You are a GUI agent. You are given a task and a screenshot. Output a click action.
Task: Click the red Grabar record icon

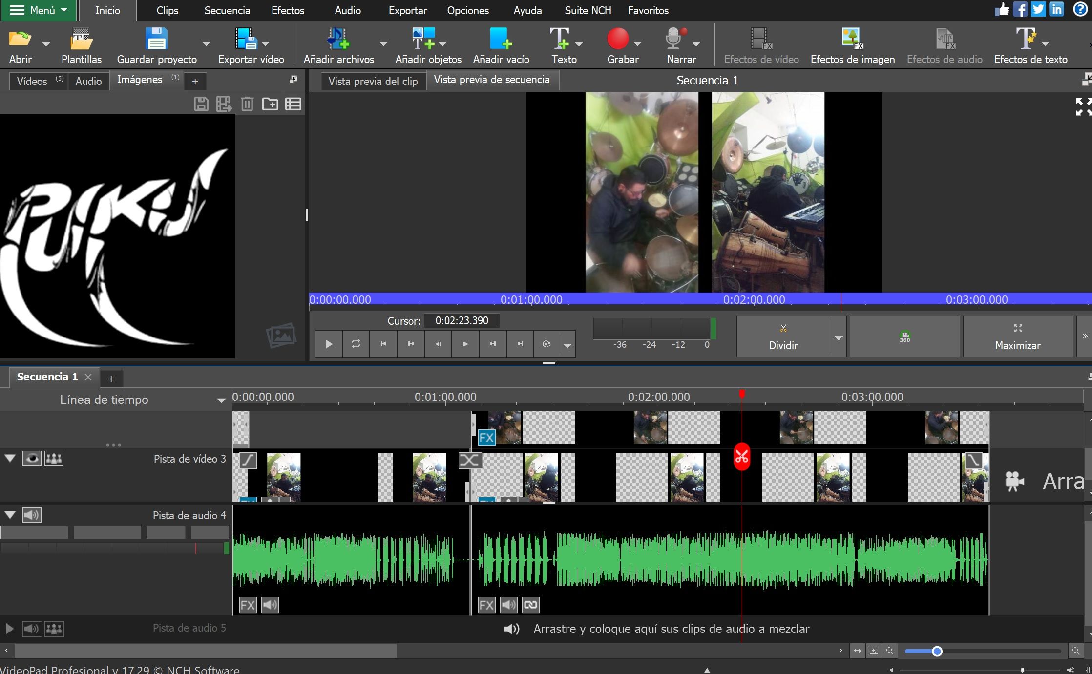point(618,39)
